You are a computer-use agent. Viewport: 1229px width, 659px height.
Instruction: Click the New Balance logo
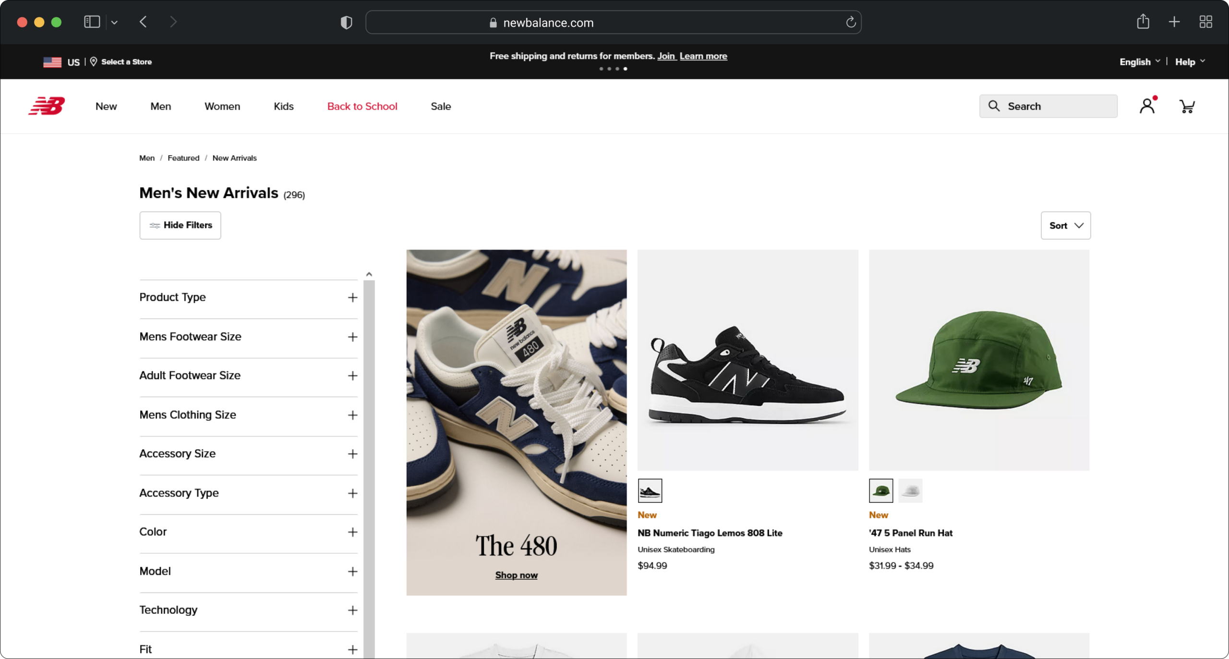47,106
